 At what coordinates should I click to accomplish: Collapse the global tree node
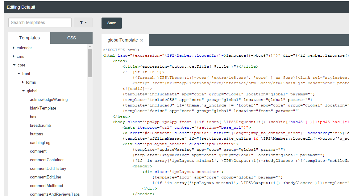pyautogui.click(x=23, y=91)
